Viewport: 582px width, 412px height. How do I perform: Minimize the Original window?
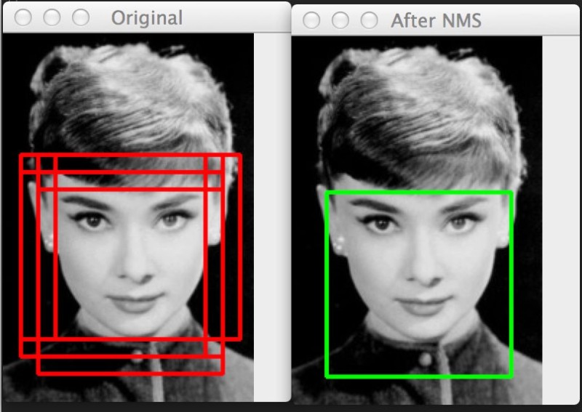coord(52,17)
